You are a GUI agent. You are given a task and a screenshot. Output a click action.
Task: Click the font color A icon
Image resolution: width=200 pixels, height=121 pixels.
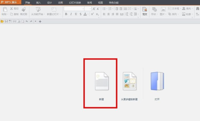click(85, 14)
